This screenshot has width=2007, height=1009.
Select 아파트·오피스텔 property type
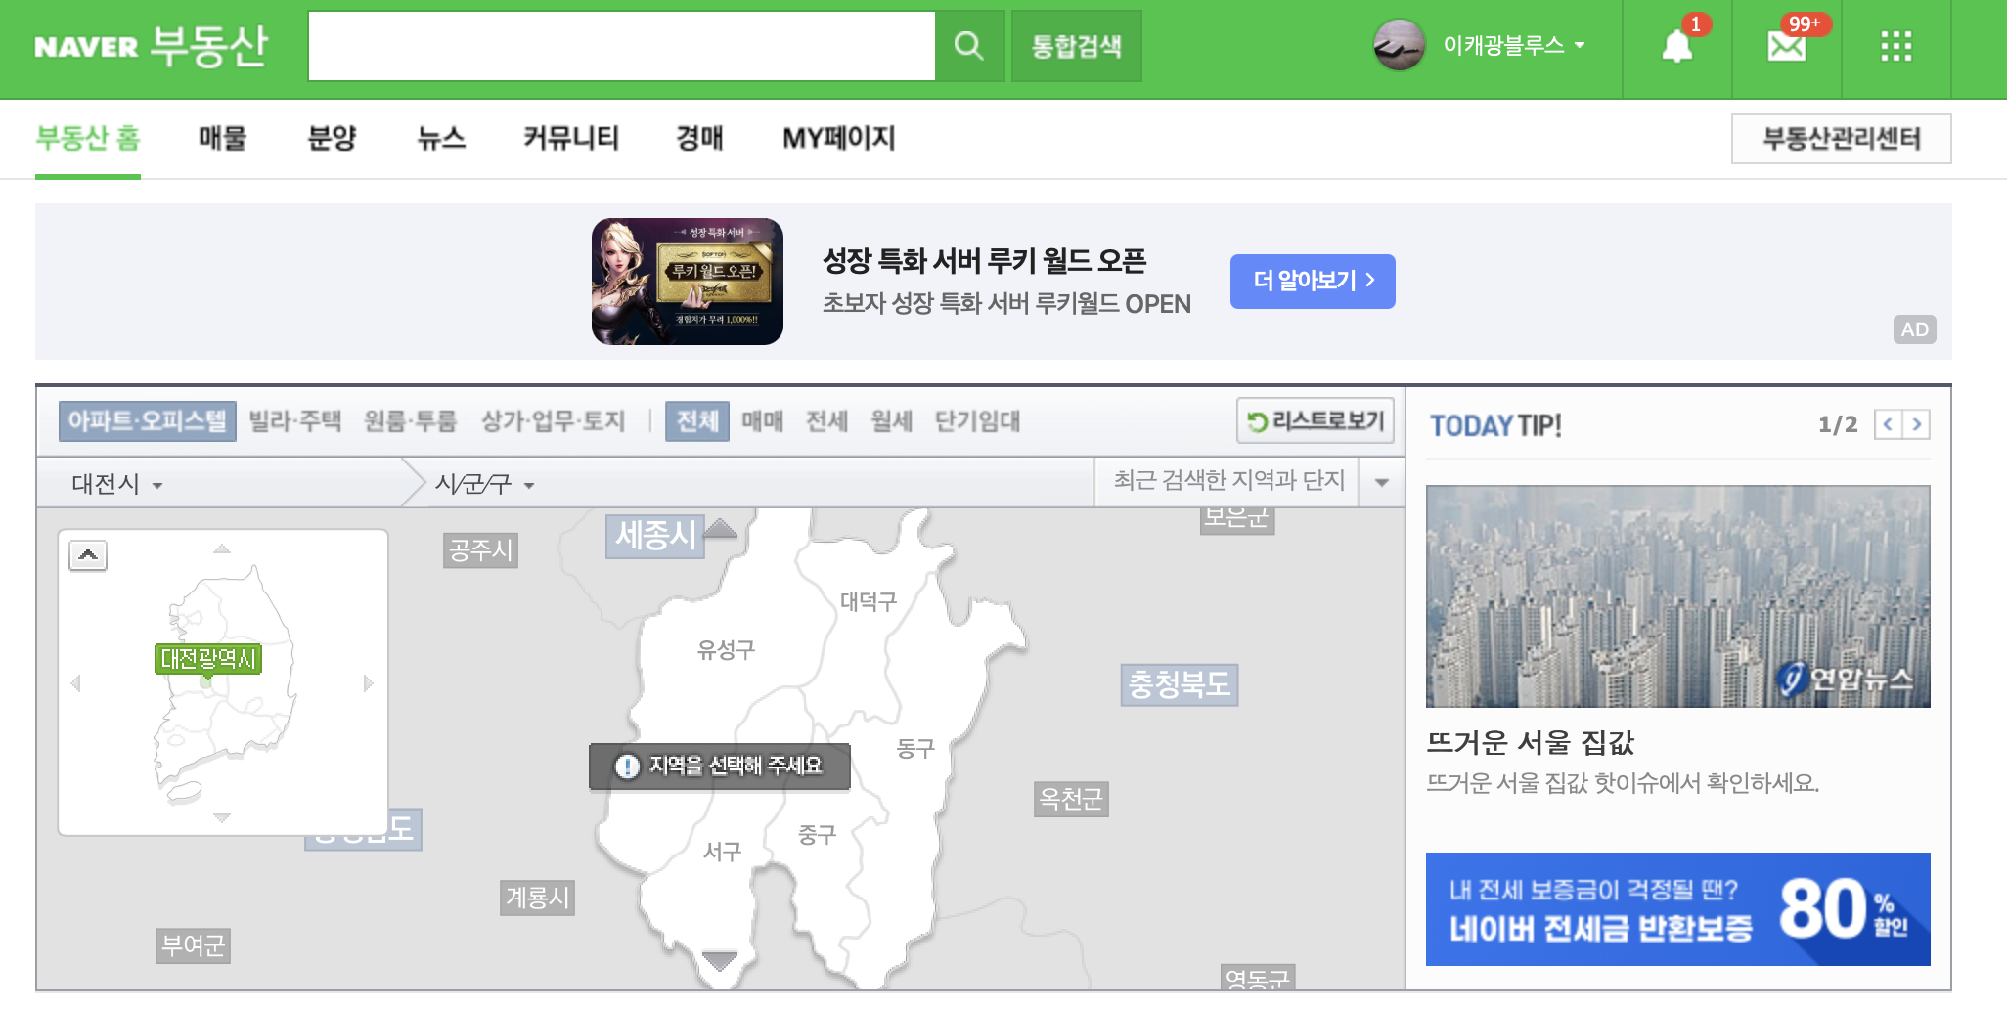[147, 421]
